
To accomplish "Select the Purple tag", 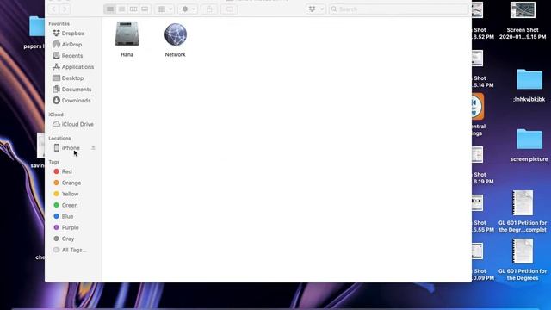I will pyautogui.click(x=70, y=227).
